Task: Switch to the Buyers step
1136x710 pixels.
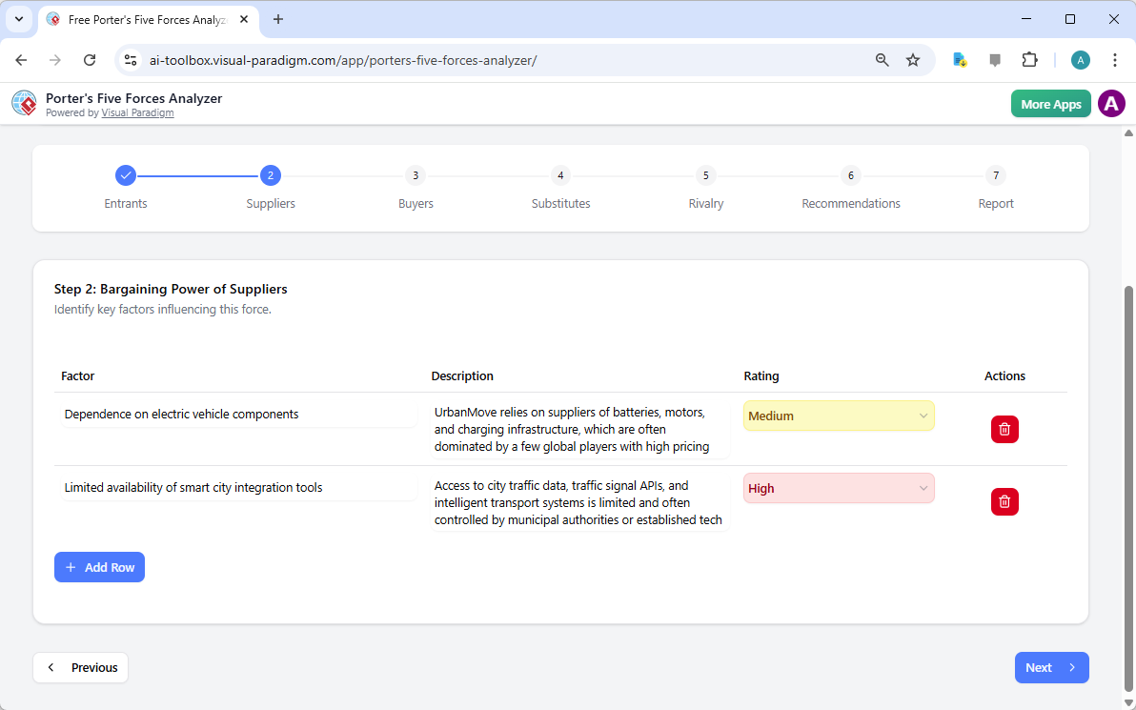Action: pos(416,175)
